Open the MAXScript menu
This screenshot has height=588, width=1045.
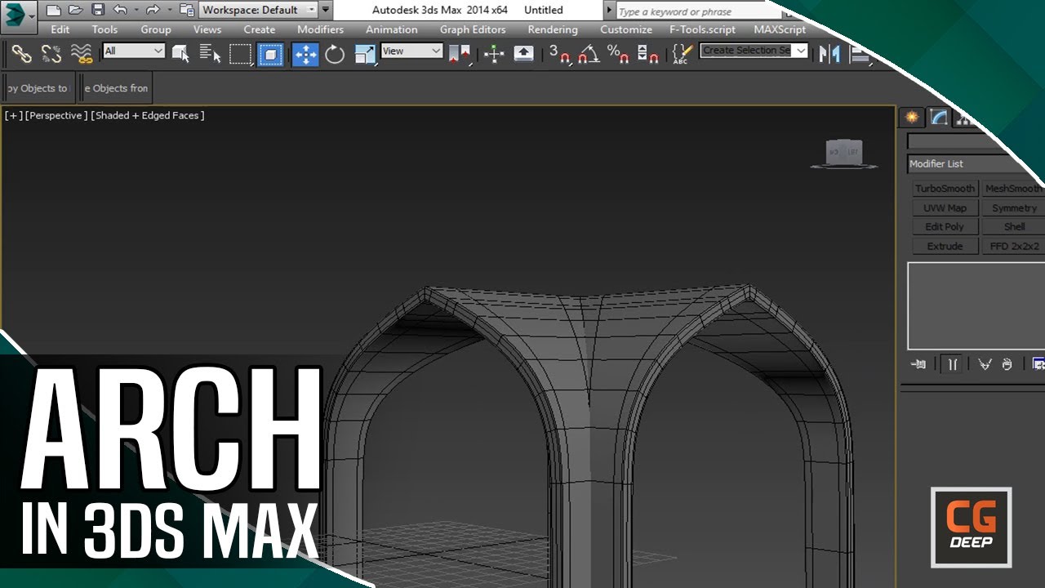(780, 29)
